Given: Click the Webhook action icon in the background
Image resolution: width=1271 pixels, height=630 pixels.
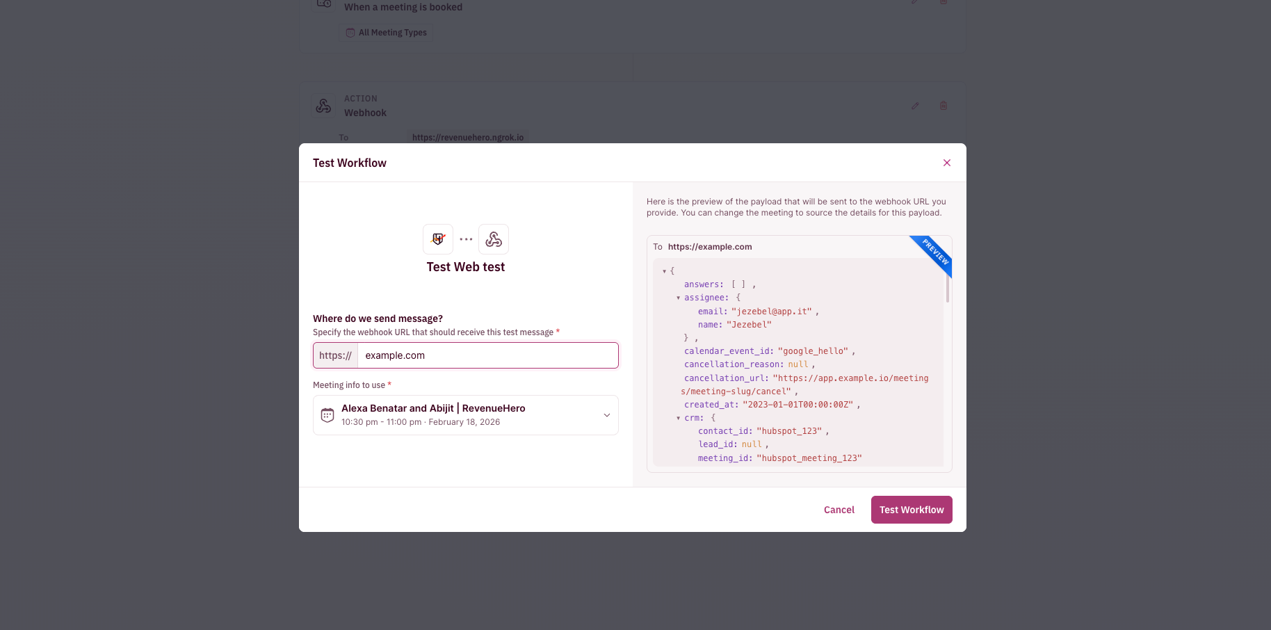Looking at the screenshot, I should pyautogui.click(x=323, y=106).
